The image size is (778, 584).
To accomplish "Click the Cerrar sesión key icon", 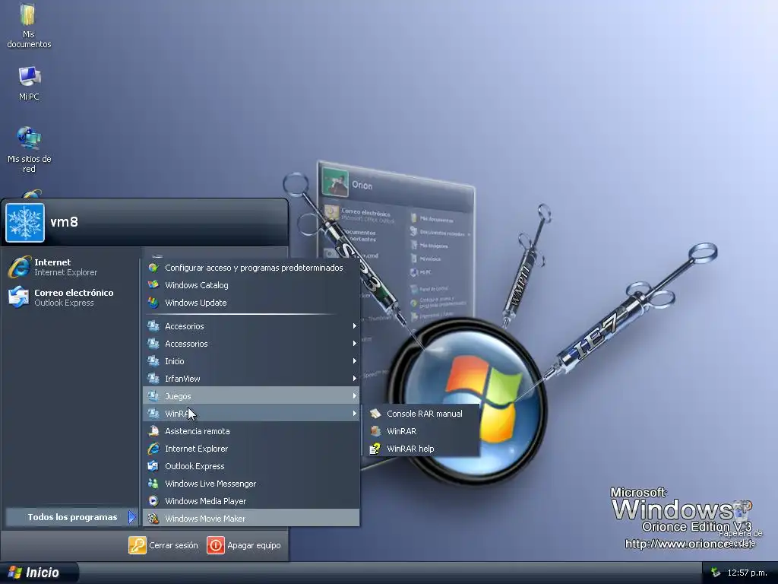I will coord(138,545).
